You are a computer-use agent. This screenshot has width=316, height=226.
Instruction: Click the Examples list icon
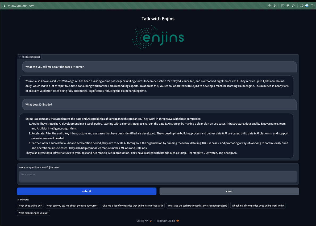pos(18,200)
